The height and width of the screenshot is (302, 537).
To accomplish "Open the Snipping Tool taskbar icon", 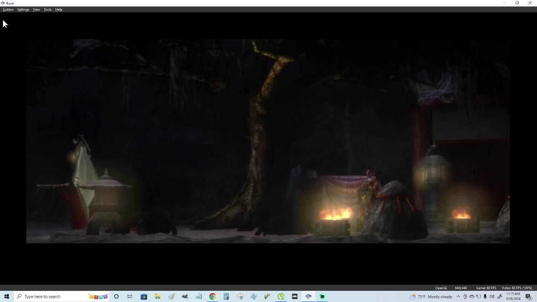I will (x=240, y=297).
